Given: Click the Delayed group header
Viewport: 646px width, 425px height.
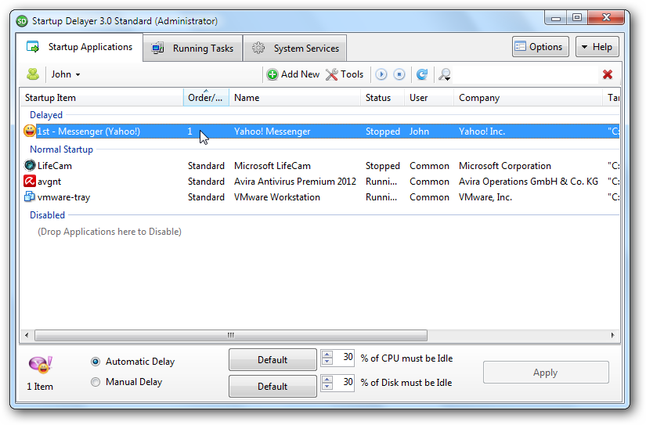Looking at the screenshot, I should [x=46, y=115].
